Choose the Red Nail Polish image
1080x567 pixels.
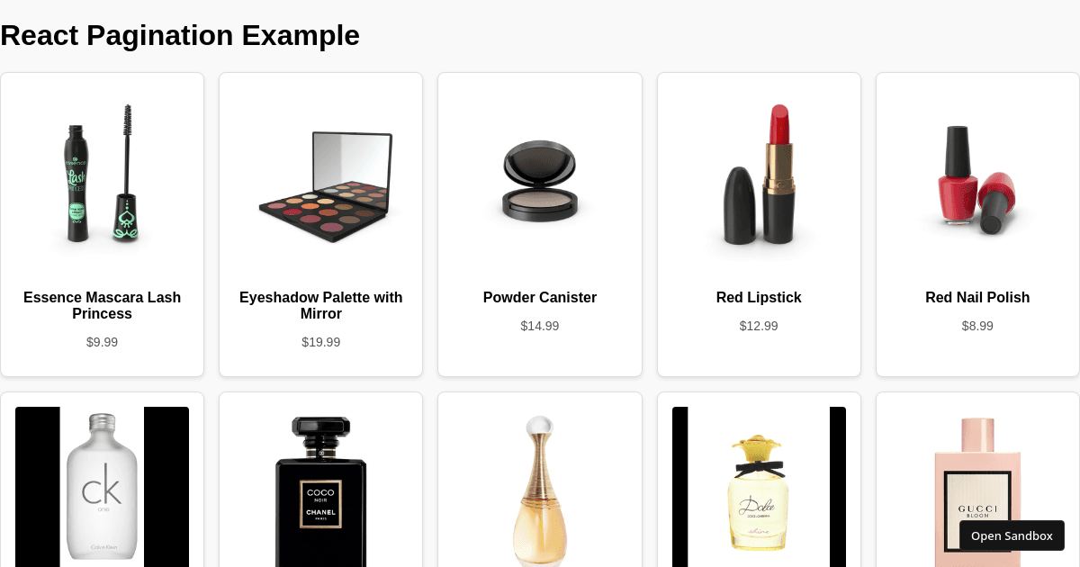click(x=977, y=174)
